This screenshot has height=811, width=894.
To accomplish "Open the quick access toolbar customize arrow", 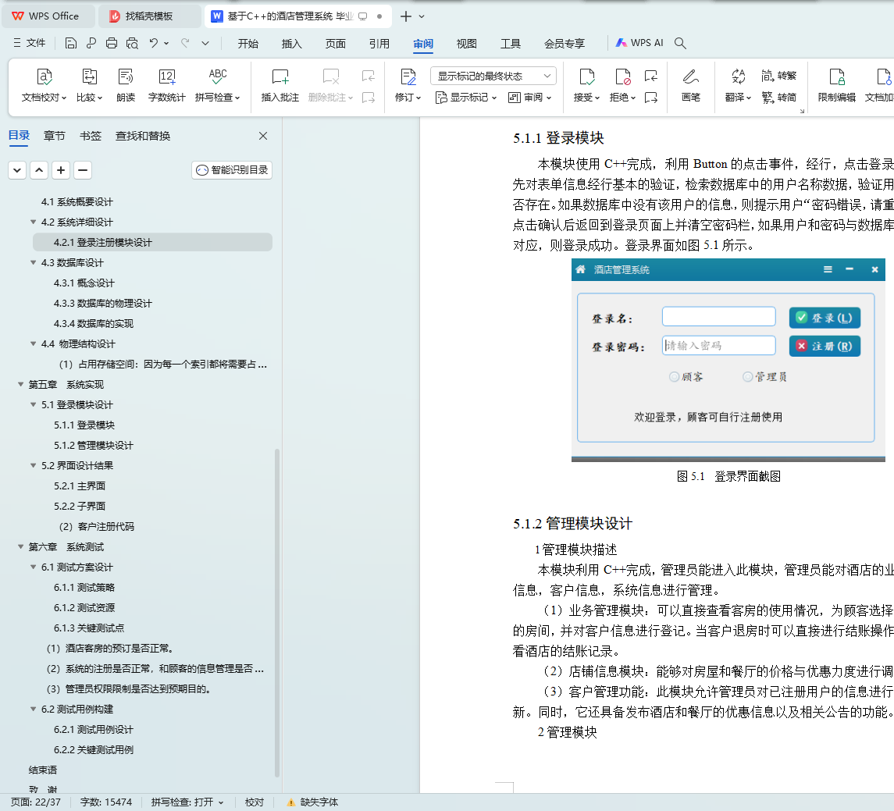I will tap(205, 43).
